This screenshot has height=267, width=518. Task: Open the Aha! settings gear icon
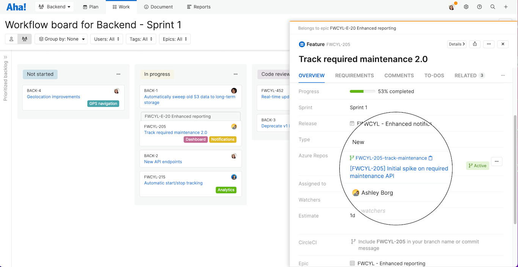pyautogui.click(x=466, y=6)
